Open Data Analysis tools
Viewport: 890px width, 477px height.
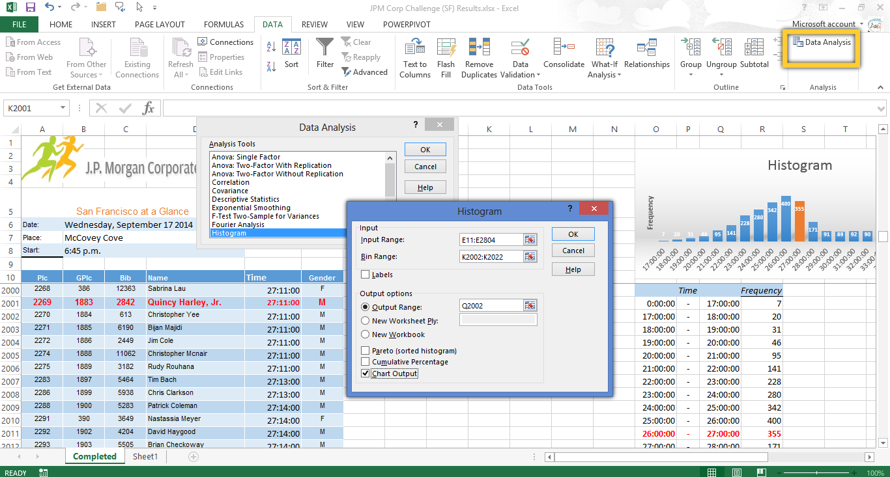(822, 42)
